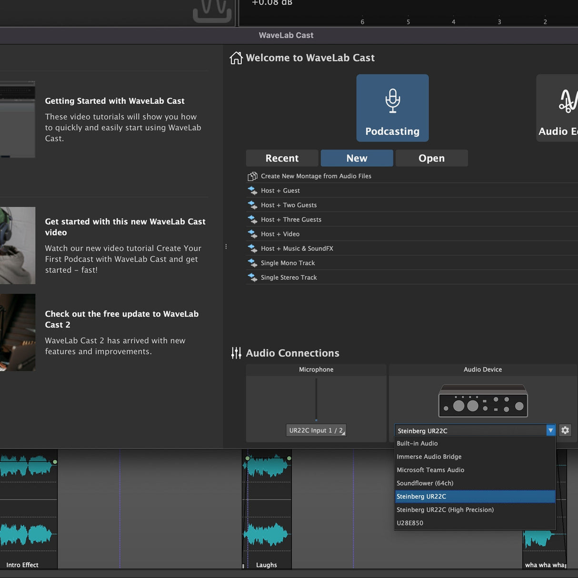Click the Steinberg UR22C audio interface image

click(x=483, y=401)
